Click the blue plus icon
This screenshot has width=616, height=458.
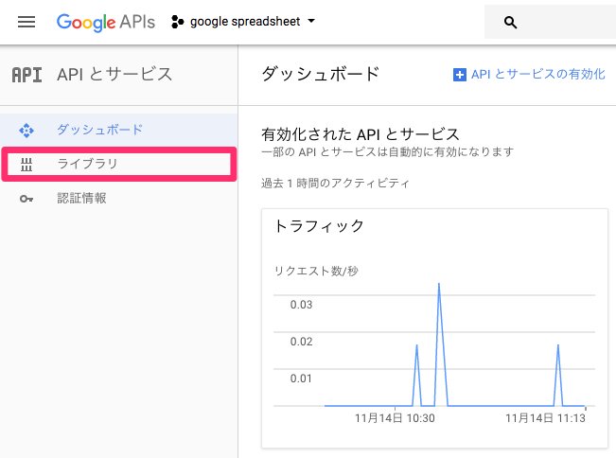[460, 74]
